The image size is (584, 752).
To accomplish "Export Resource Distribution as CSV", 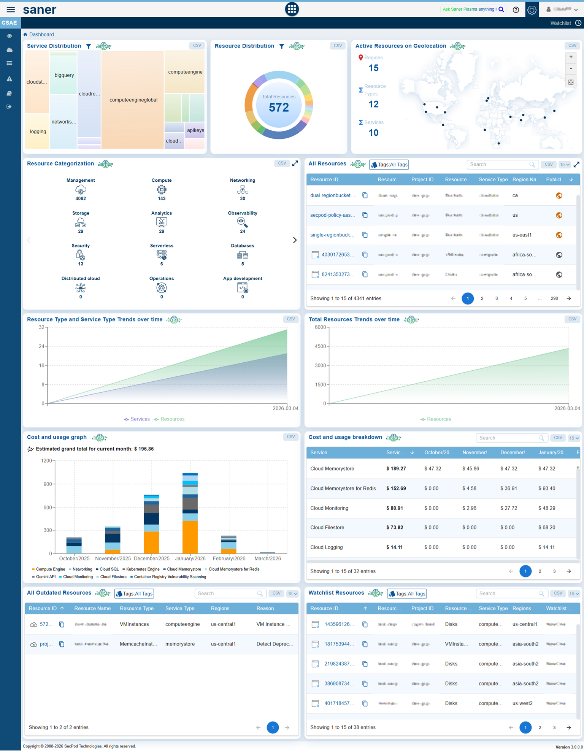I will (338, 46).
